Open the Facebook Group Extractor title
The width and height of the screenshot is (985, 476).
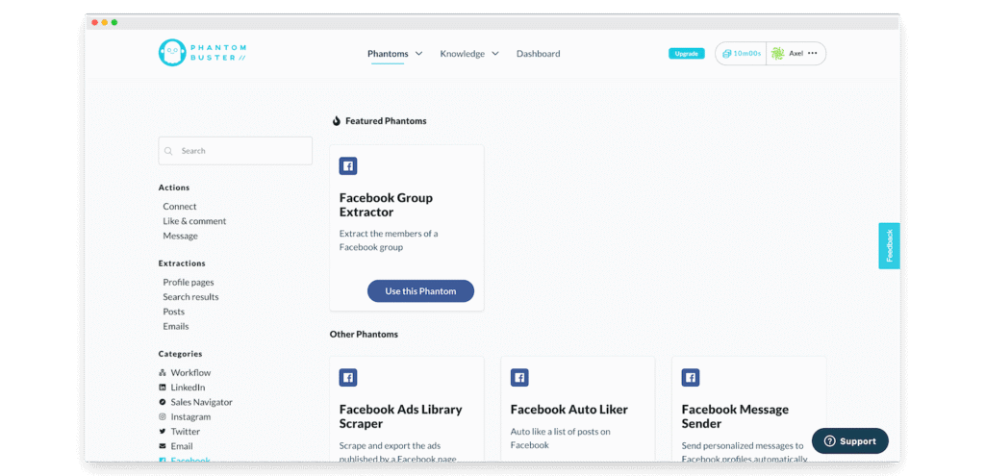coord(386,205)
